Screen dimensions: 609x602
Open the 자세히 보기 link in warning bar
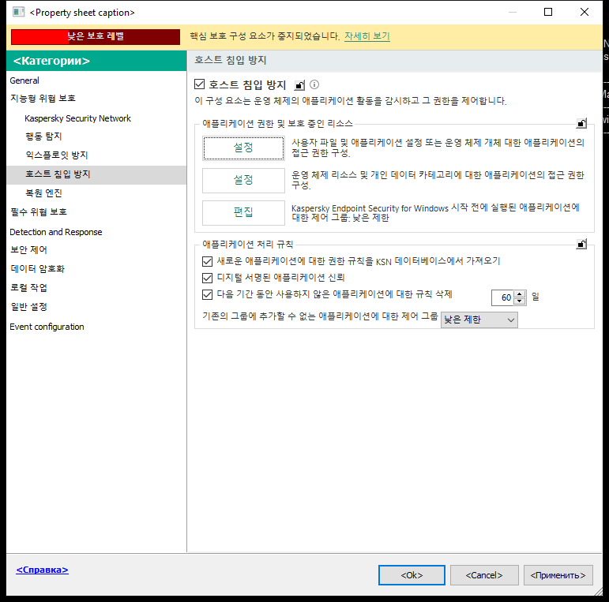click(x=367, y=36)
